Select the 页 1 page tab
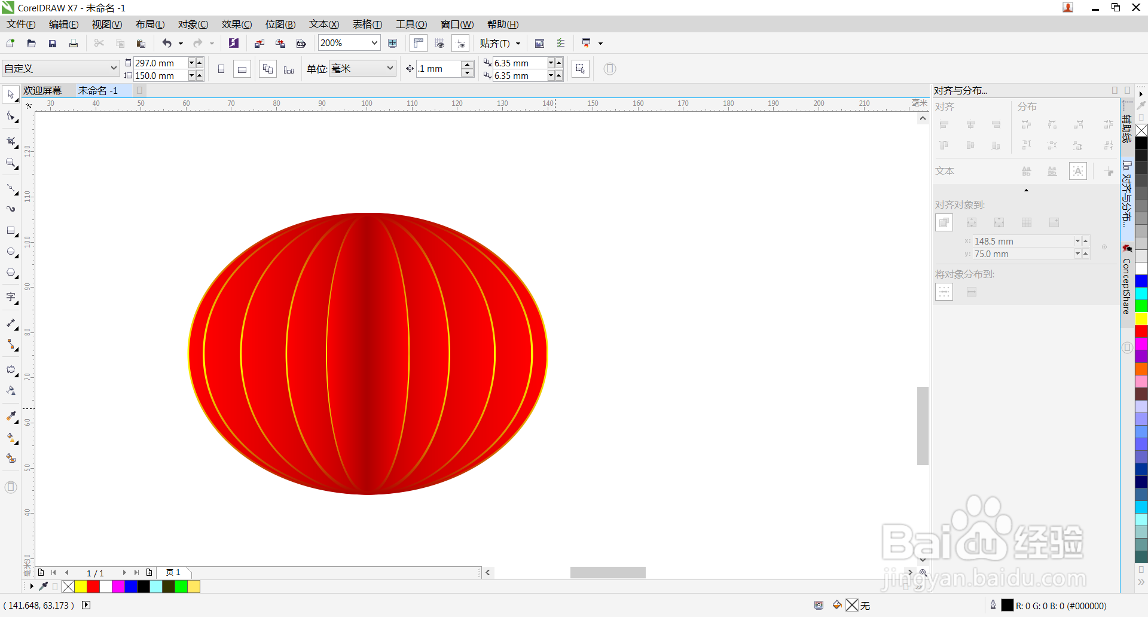Viewport: 1148px width, 617px height. [173, 572]
